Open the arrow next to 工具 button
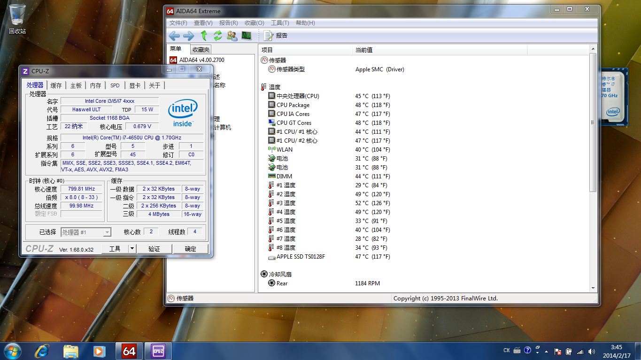The width and height of the screenshot is (641, 360). coord(132,249)
